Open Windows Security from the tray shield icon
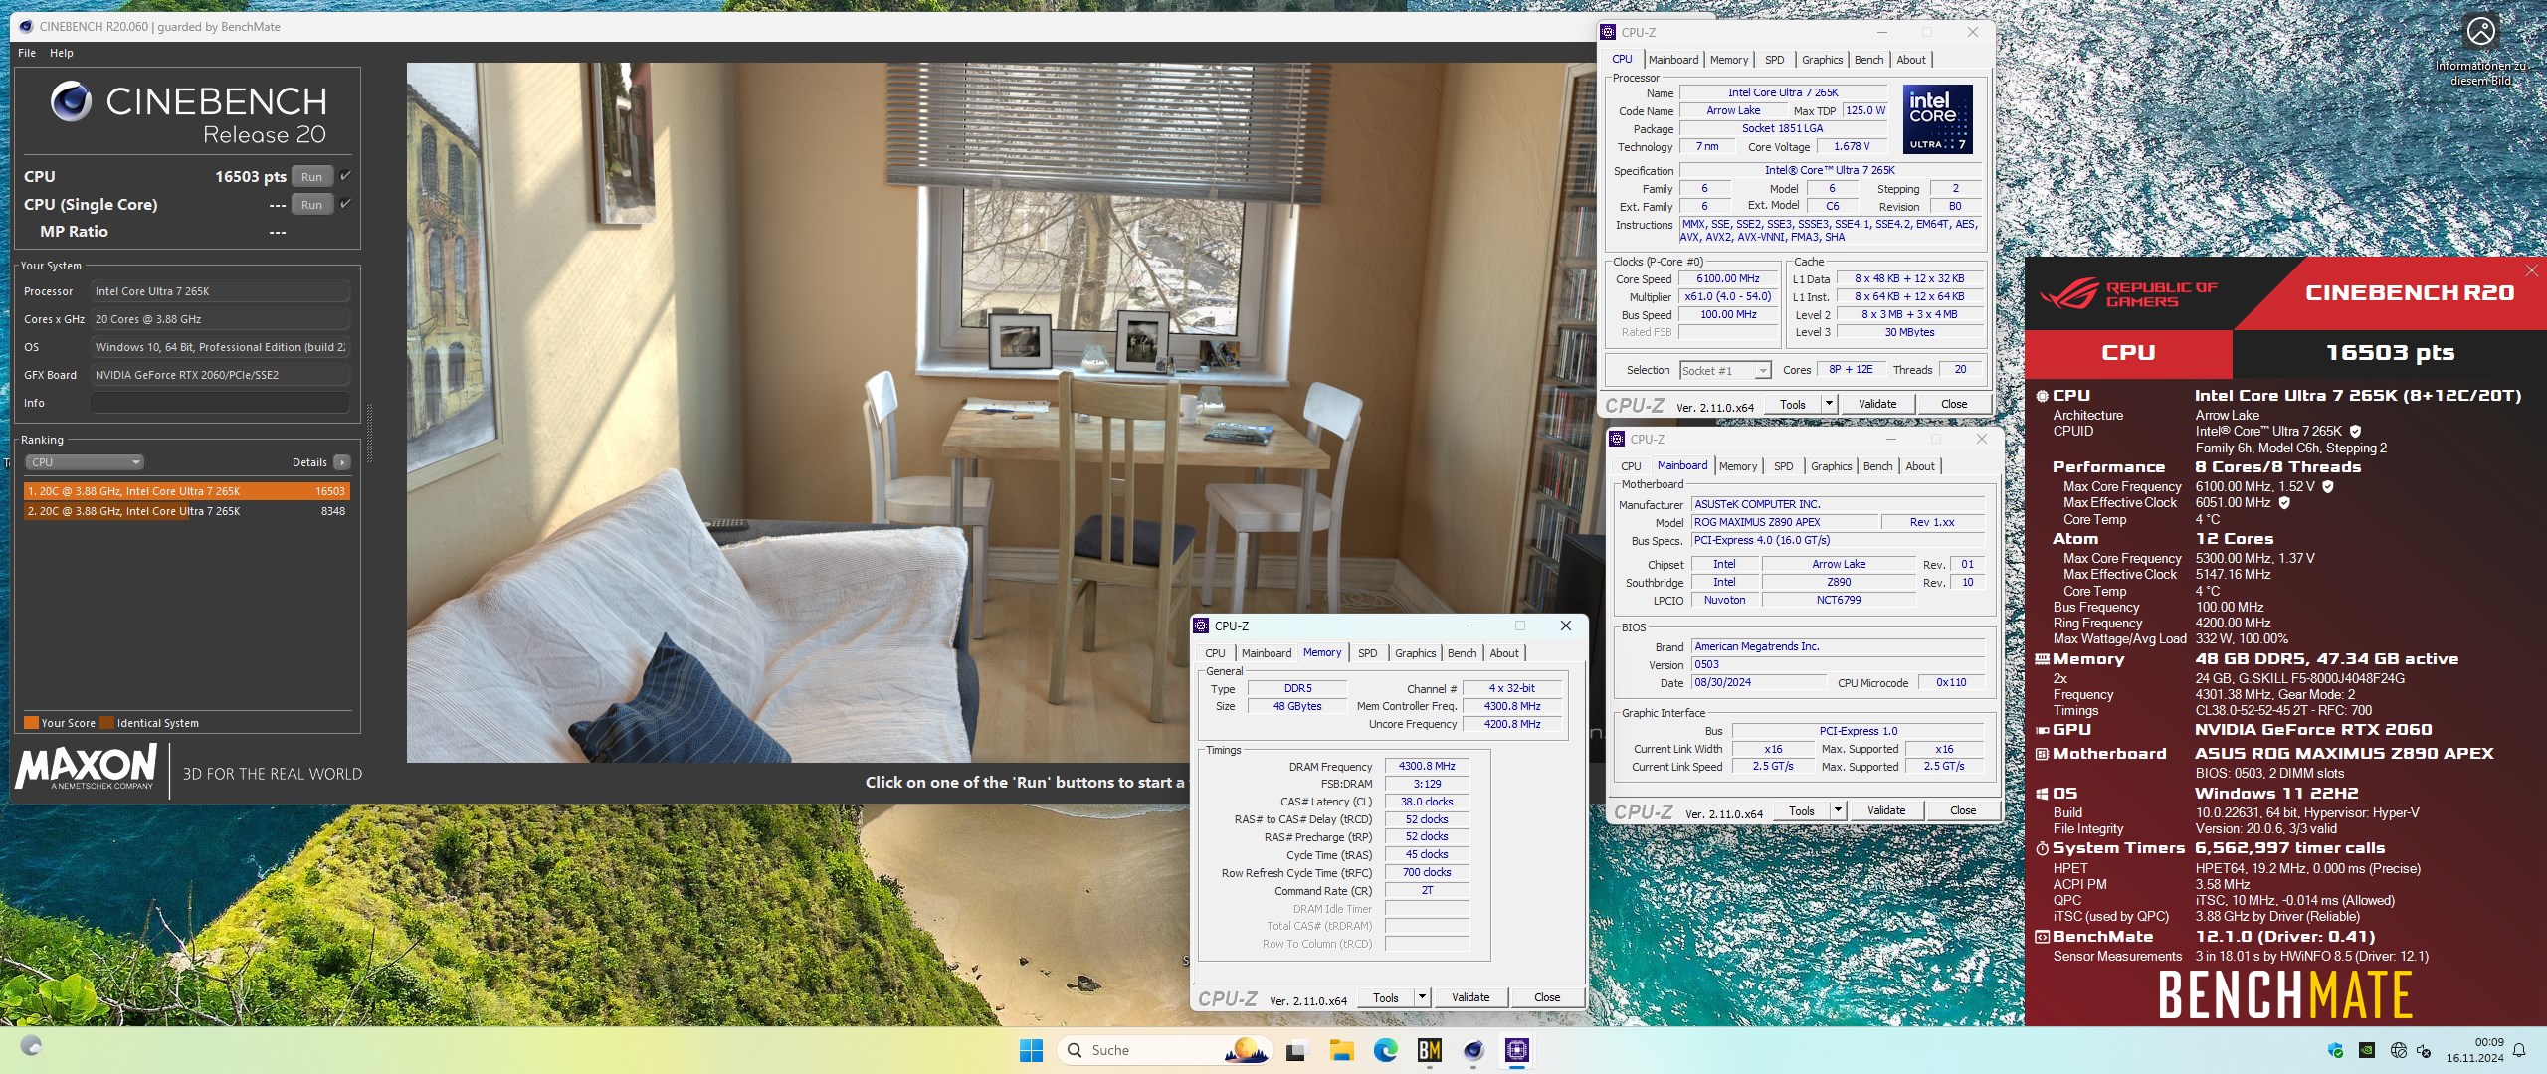Screen dimensions: 2547x1074 (2336, 1050)
